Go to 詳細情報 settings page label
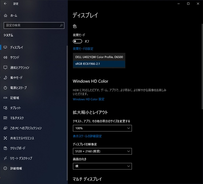The height and width of the screenshot is (184, 203). [x=16, y=168]
